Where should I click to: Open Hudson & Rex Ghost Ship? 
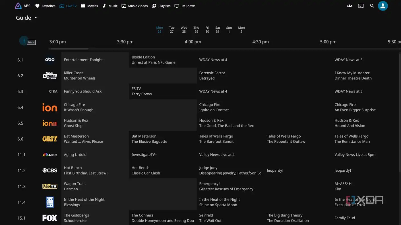(129, 123)
